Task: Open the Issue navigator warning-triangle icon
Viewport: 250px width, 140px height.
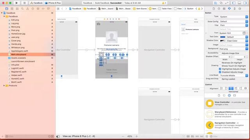Action: click(x=28, y=9)
